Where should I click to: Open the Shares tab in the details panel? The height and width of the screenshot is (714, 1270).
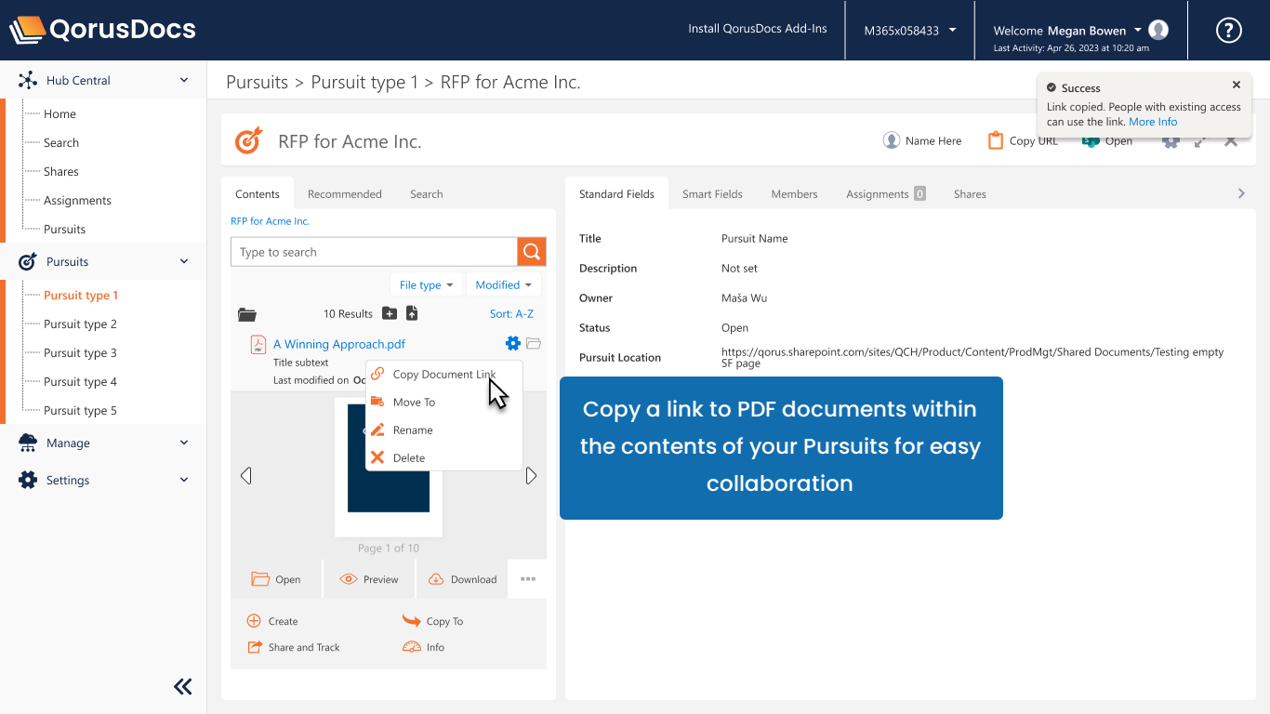point(970,193)
